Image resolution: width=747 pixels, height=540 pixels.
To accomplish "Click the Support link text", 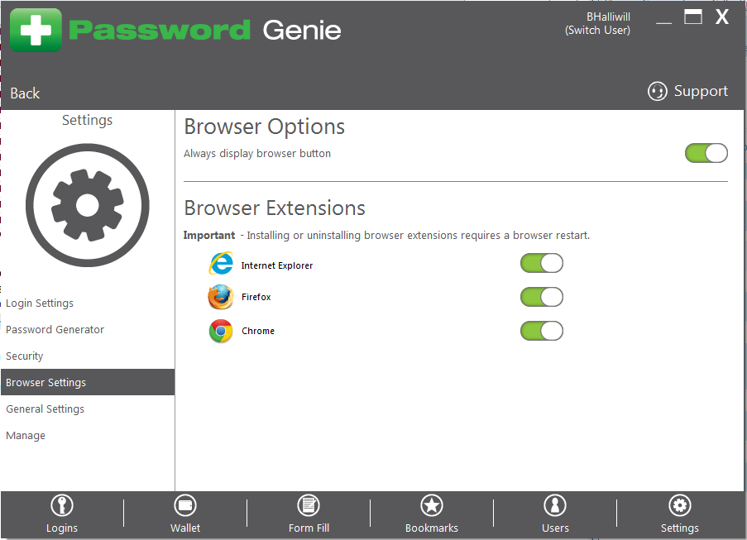I will point(701,91).
